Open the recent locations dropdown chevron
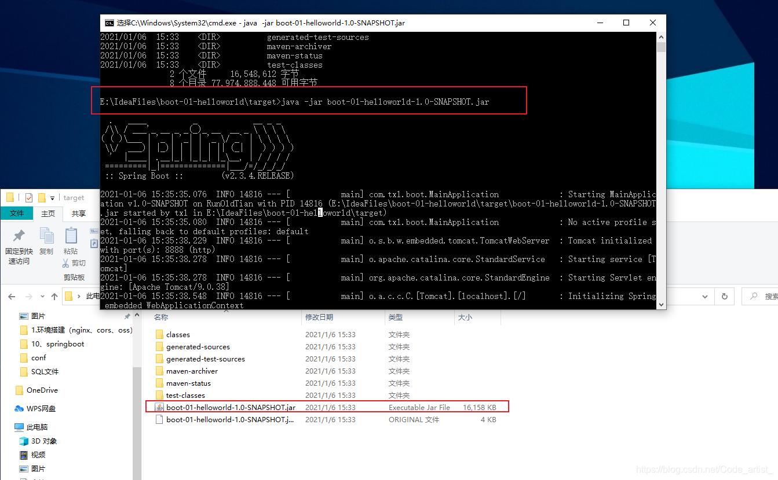 (43, 297)
